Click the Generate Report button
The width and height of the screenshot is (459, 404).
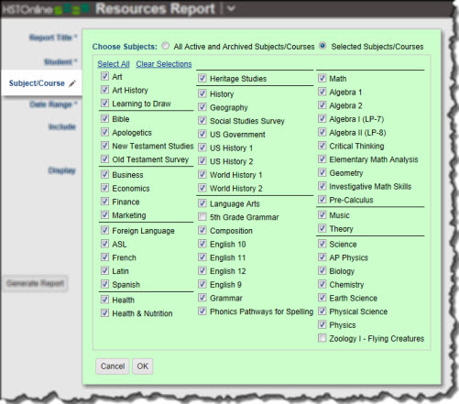[x=36, y=283]
